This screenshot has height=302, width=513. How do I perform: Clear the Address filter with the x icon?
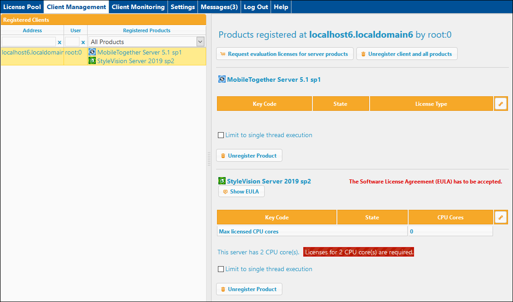(59, 42)
